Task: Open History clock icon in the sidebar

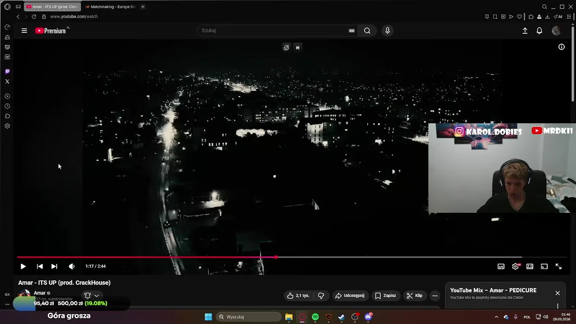Action: tap(7, 106)
